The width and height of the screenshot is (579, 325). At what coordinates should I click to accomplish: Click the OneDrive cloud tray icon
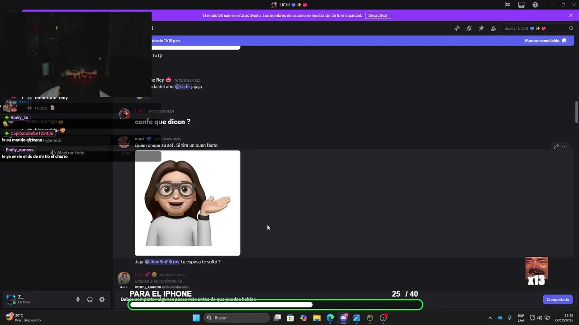500,318
